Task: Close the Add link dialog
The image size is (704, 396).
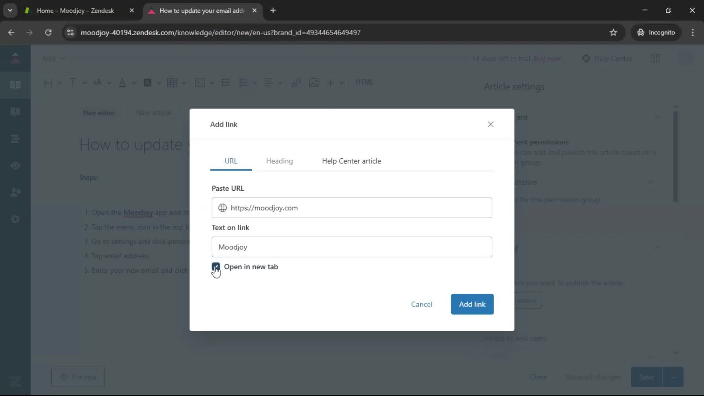Action: pos(491,124)
